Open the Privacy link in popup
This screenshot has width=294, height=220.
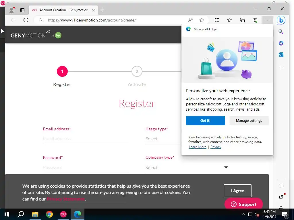[216, 147]
